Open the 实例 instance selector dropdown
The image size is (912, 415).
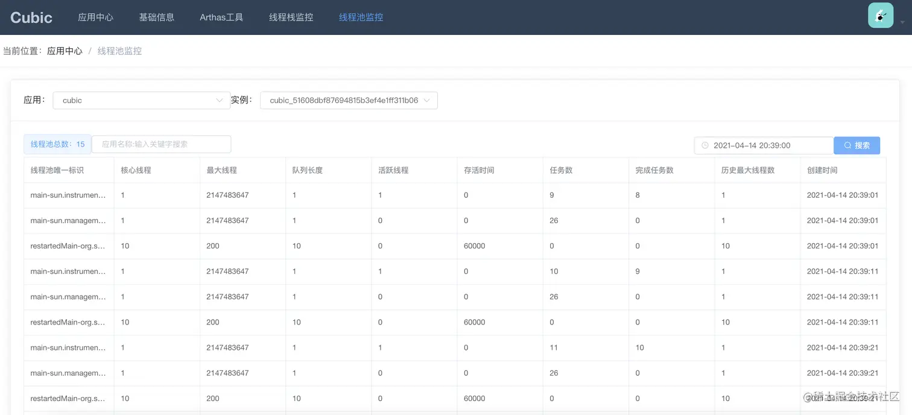[x=349, y=100]
